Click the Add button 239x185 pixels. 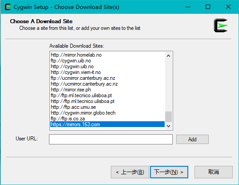192,140
